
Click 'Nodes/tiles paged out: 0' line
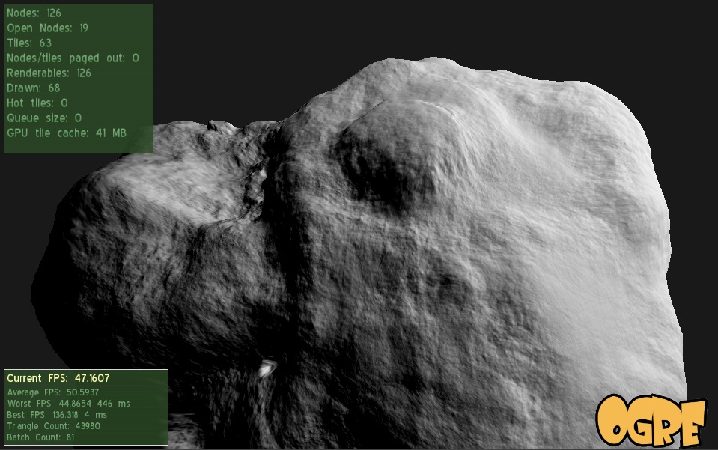(73, 58)
